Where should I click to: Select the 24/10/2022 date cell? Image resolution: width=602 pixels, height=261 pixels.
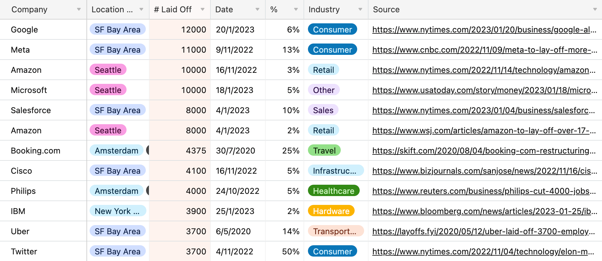[x=238, y=191]
